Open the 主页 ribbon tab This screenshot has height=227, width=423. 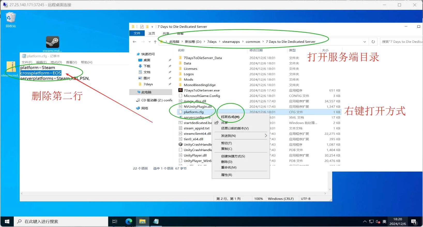[x=152, y=33]
